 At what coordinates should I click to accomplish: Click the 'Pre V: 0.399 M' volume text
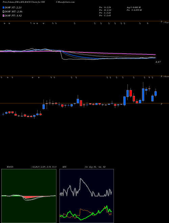click(134, 10)
